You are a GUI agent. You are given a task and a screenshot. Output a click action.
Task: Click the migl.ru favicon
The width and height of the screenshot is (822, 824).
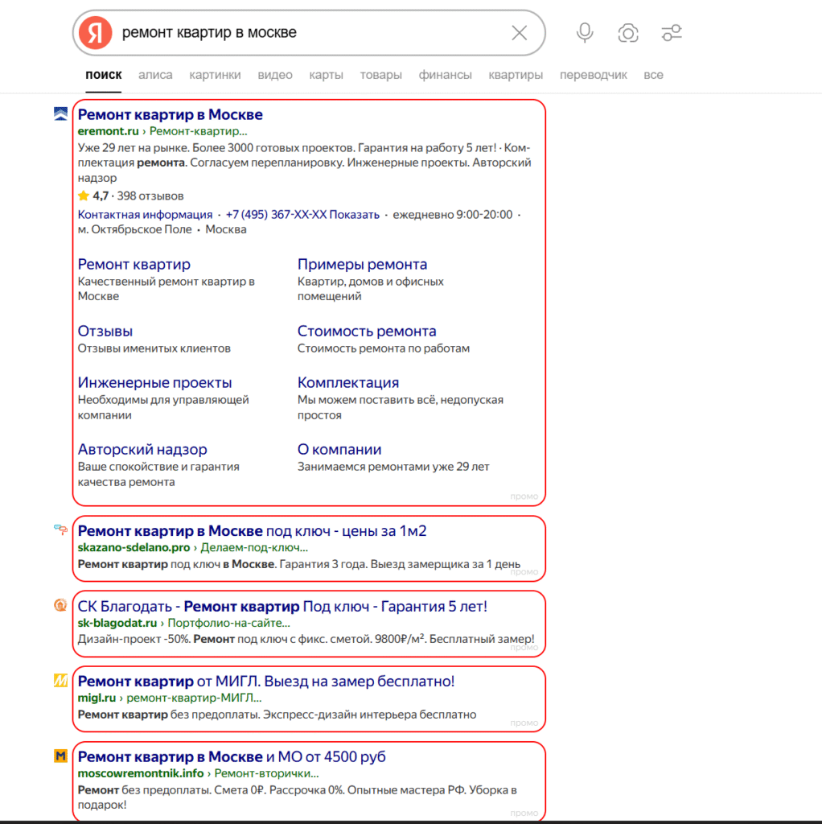60,681
